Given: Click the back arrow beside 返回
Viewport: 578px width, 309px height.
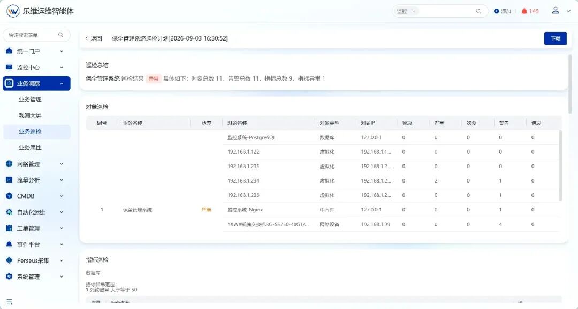Looking at the screenshot, I should [x=87, y=38].
